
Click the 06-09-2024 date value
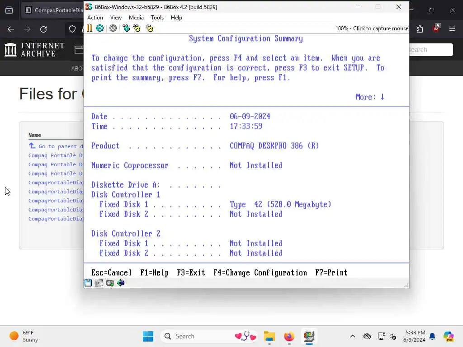click(x=250, y=117)
